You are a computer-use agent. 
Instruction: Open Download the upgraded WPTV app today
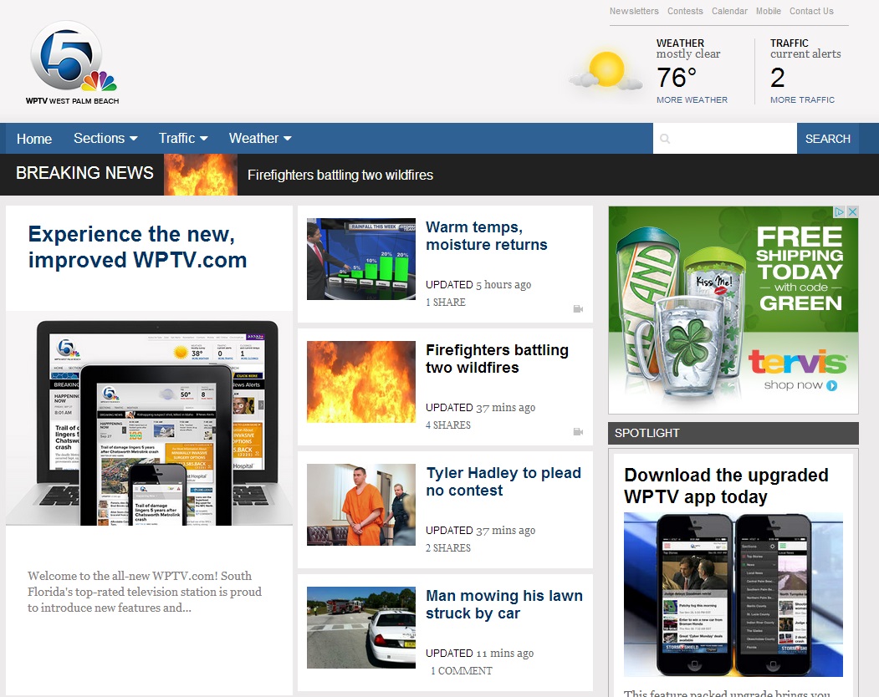coord(726,486)
